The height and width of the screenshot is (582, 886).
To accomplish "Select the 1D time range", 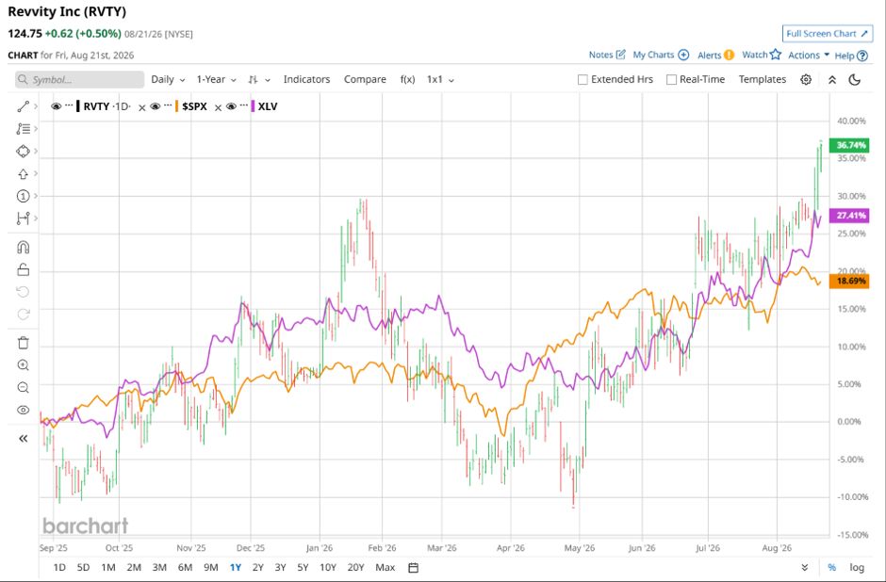I will (58, 567).
